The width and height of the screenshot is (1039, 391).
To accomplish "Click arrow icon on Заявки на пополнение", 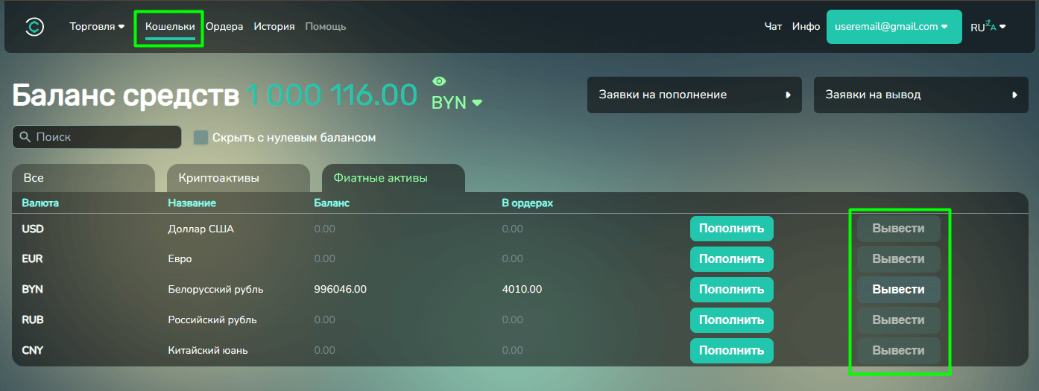I will pyautogui.click(x=788, y=95).
